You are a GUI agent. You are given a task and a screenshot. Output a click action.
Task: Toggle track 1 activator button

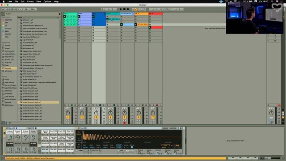pos(67,117)
